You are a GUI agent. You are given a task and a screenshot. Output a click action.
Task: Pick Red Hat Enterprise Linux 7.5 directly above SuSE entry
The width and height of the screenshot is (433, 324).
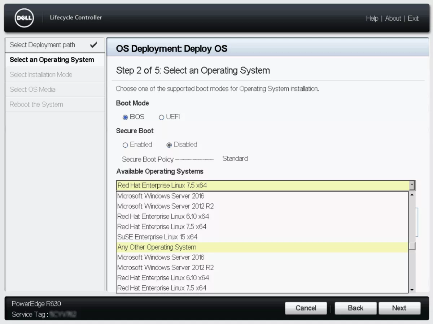262,227
